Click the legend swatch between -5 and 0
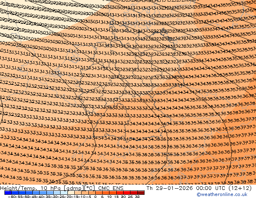The height and width of the screenshot is (198, 256). [92, 193]
